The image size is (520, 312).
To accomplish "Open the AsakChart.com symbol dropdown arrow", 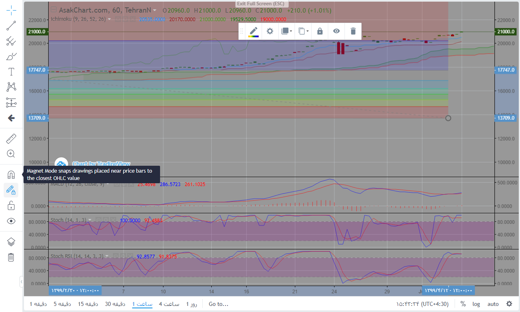I will [x=155, y=11].
